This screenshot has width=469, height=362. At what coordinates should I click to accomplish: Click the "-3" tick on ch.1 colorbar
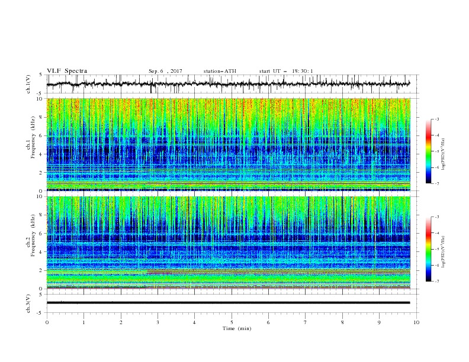click(x=436, y=119)
